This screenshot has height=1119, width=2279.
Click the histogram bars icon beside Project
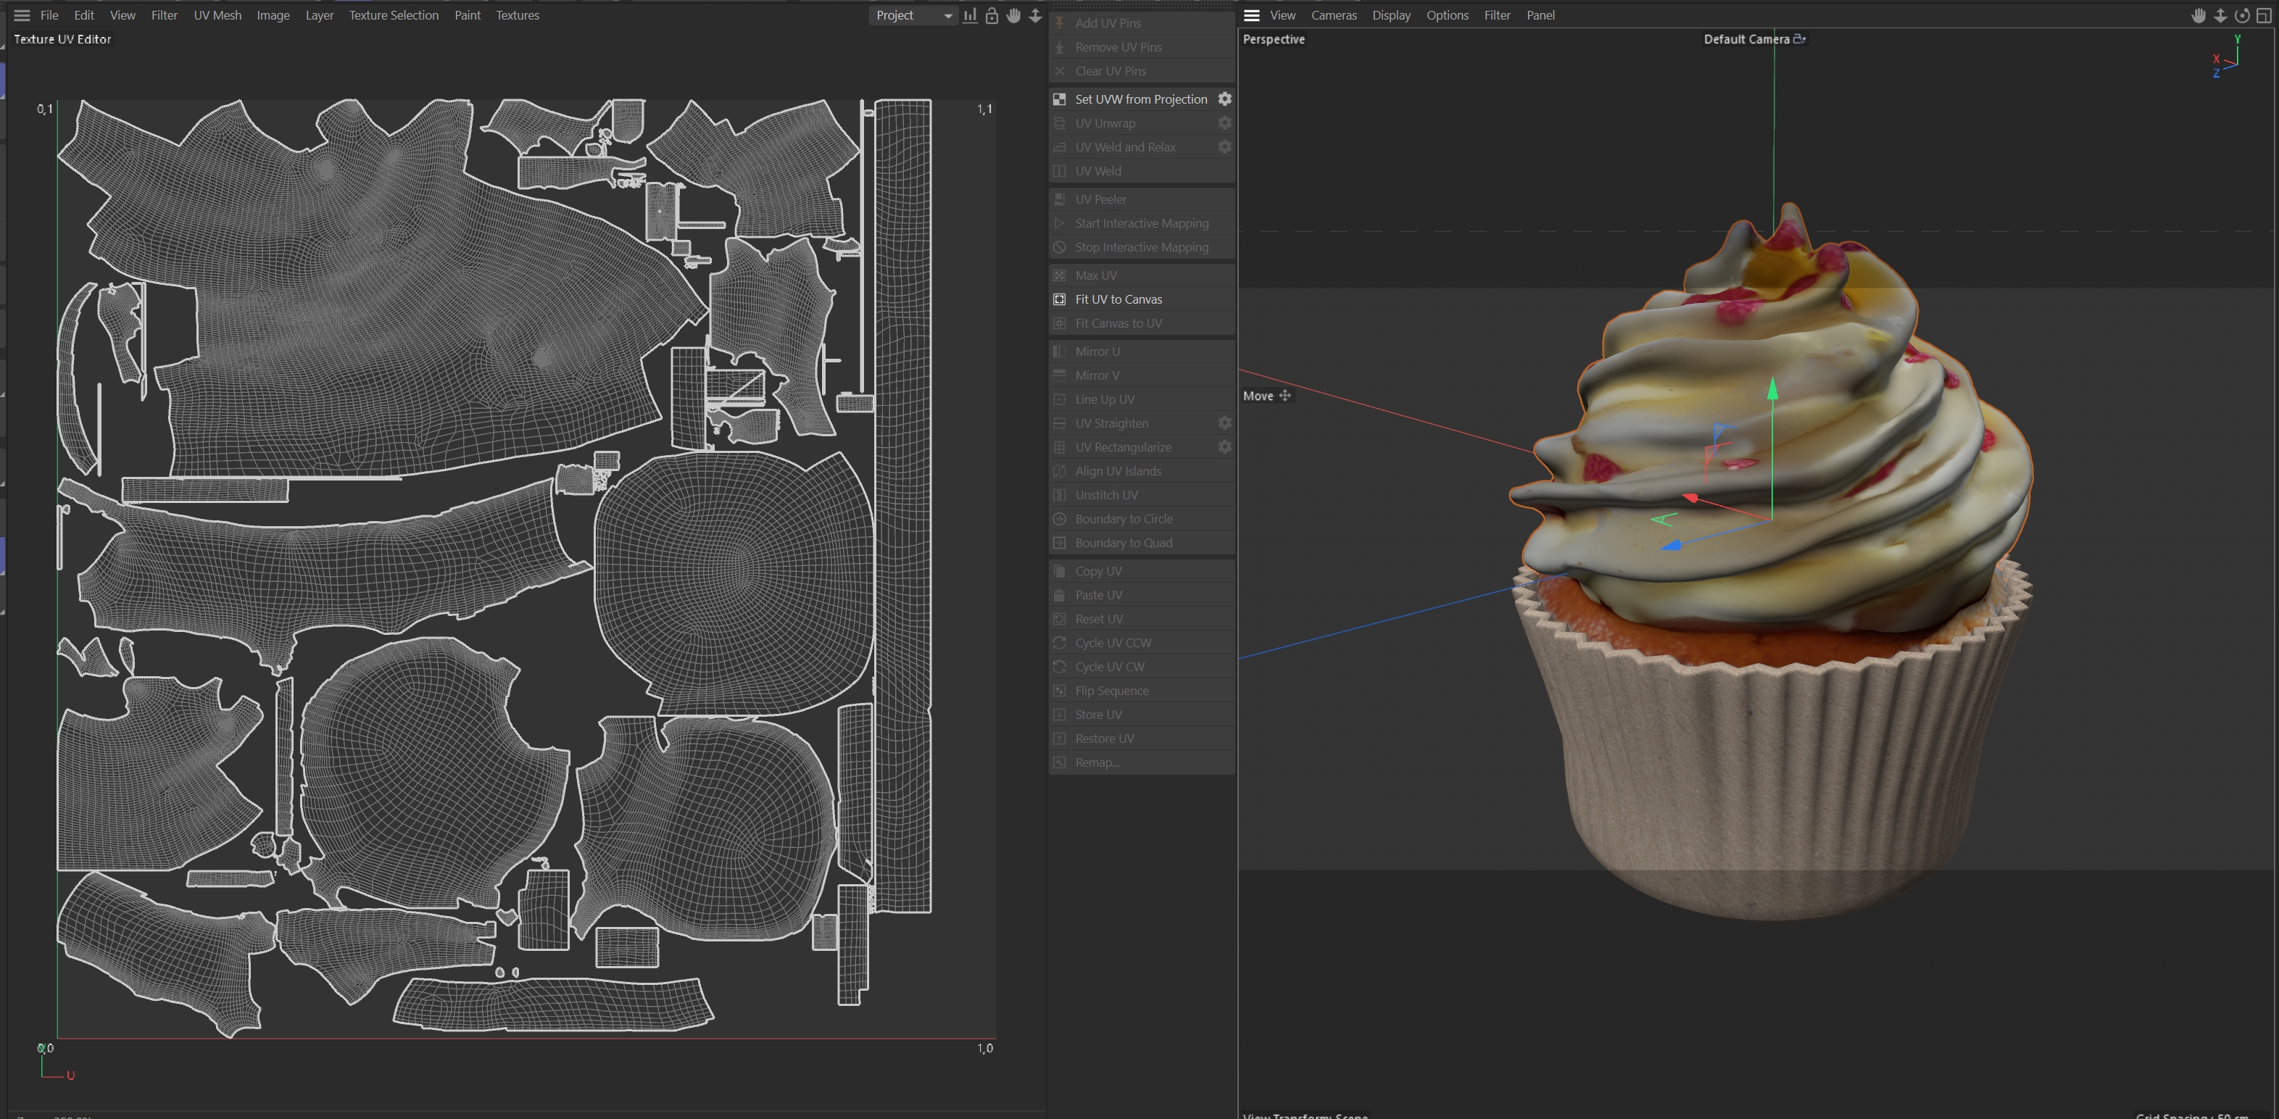(x=971, y=16)
